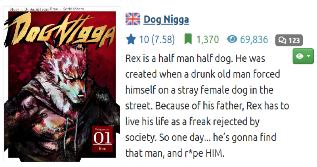Select the 69,836 views count
317x167 pixels.
254,40
